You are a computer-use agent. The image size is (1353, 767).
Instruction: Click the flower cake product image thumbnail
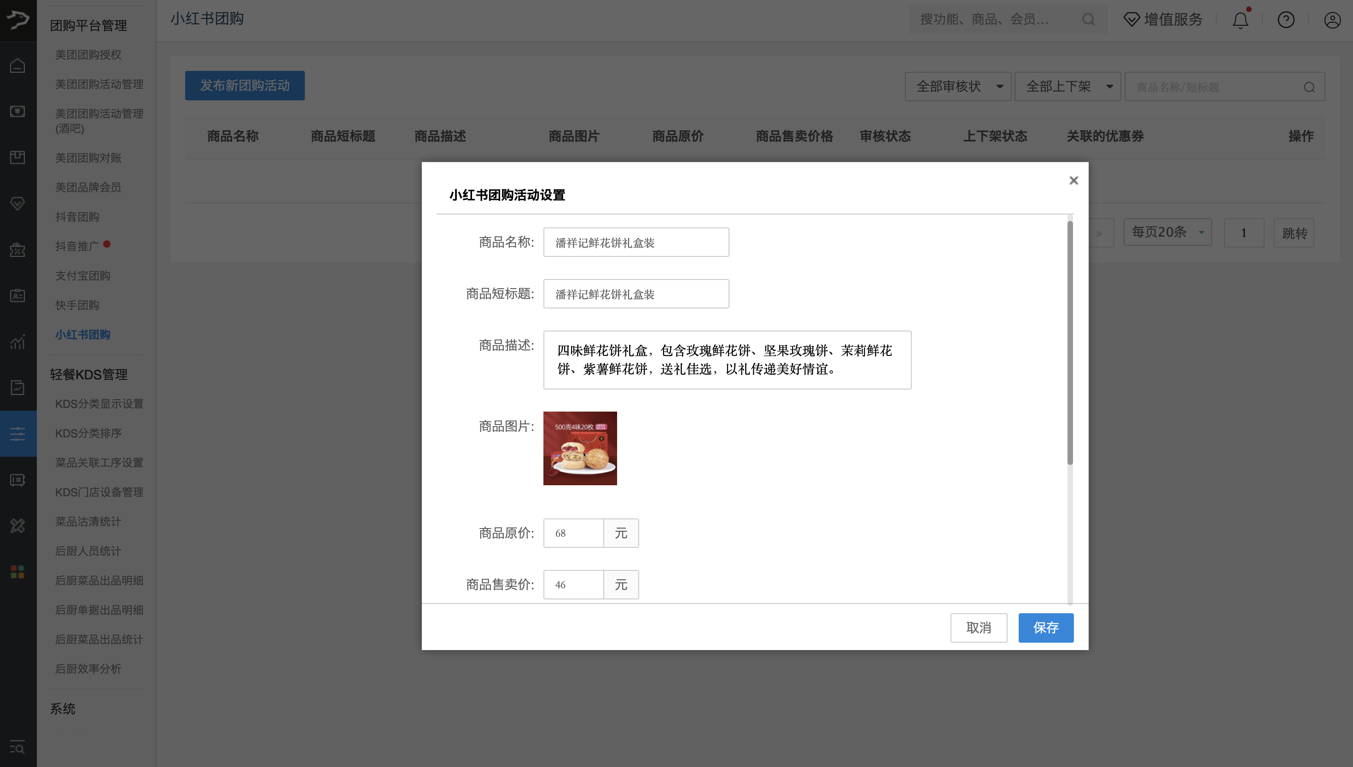(579, 448)
